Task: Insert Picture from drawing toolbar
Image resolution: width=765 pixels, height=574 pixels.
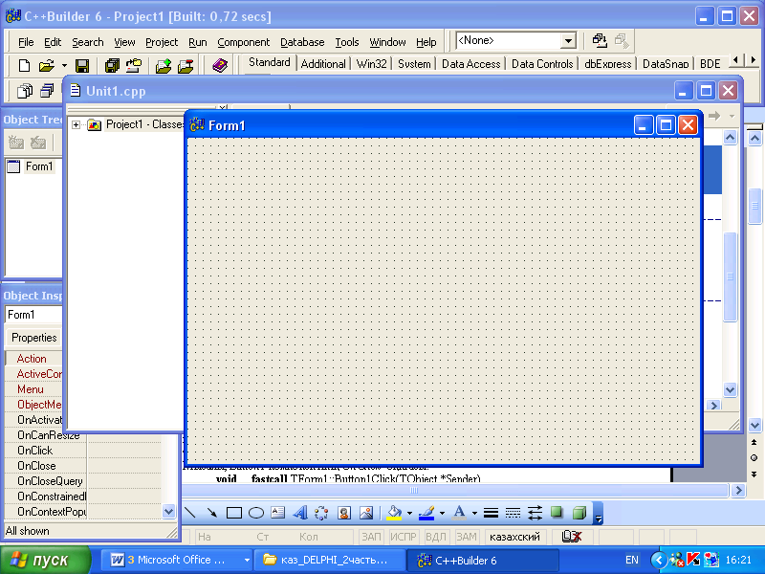Action: tap(366, 513)
